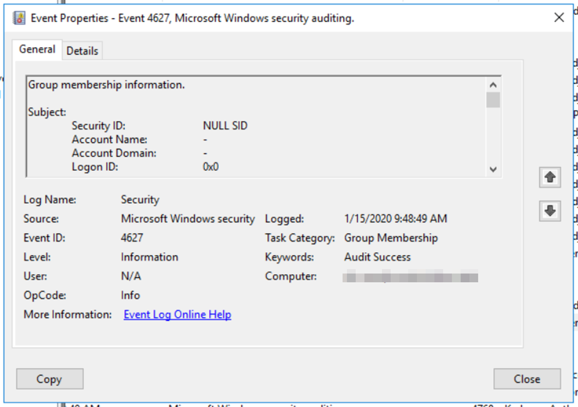
Task: Click the Event Properties title bar icon
Action: point(20,18)
